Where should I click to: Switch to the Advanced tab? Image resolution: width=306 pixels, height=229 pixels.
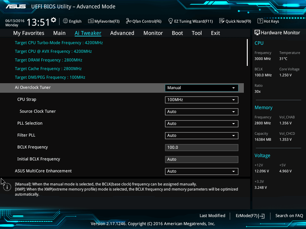122,33
